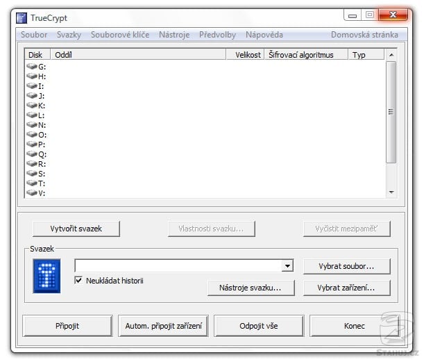Select the V: drive icon
424x362 pixels.
[x=32, y=193]
